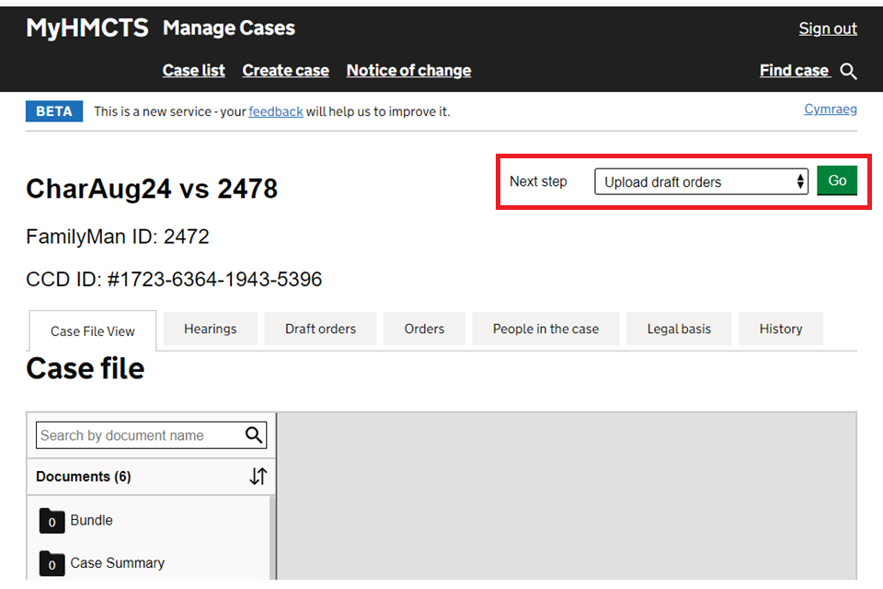The image size is (883, 589).
Task: Go to People in the case tab
Action: (545, 329)
